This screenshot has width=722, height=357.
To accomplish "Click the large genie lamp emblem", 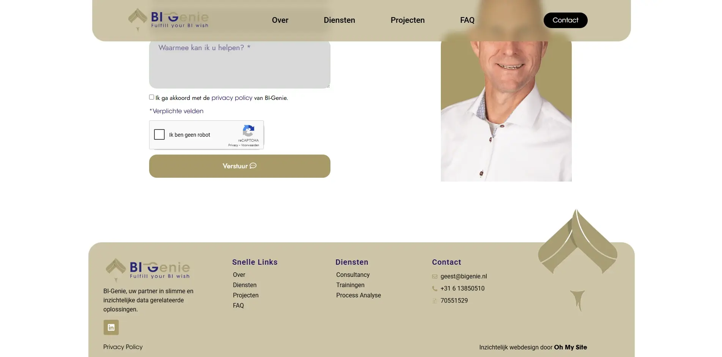I will [x=577, y=260].
